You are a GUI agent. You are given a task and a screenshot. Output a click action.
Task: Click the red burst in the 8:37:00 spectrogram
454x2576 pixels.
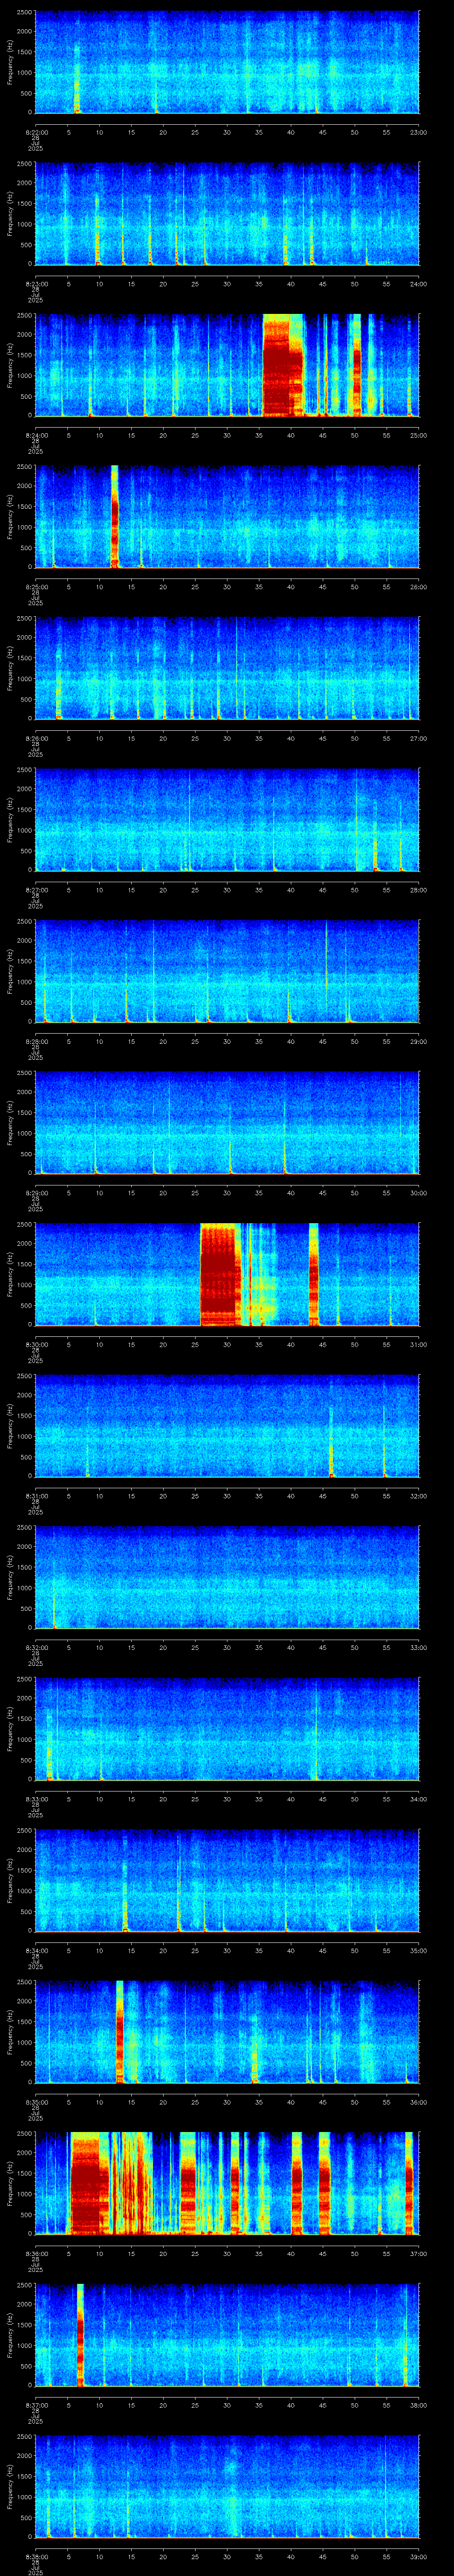pos(80,2334)
